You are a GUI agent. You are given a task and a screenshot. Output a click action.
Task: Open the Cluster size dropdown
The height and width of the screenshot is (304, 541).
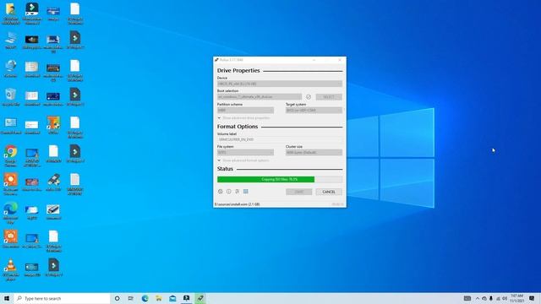tap(314, 152)
